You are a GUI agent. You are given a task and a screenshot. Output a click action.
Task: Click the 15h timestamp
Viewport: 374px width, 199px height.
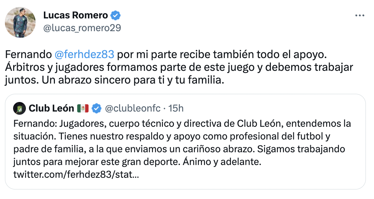(176, 108)
